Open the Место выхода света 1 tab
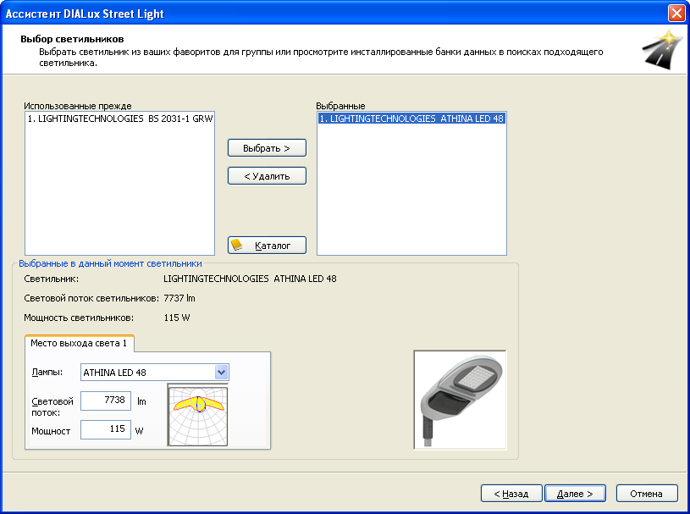The height and width of the screenshot is (514, 690). [x=80, y=343]
